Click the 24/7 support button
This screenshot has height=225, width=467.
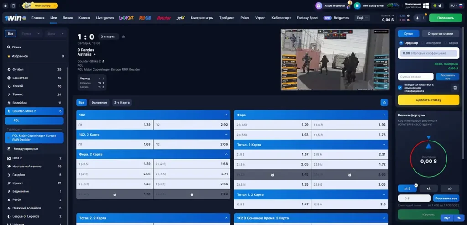tap(447, 218)
